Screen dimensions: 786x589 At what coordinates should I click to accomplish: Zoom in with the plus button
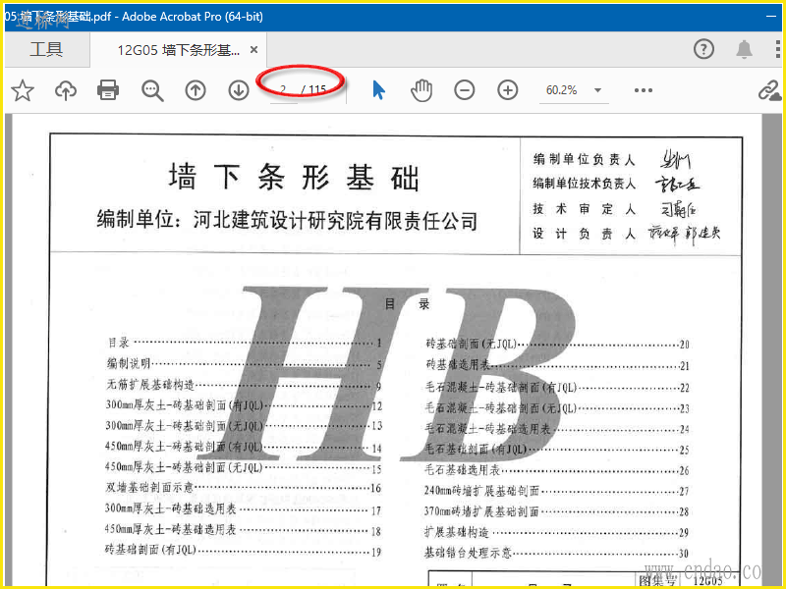tap(508, 90)
